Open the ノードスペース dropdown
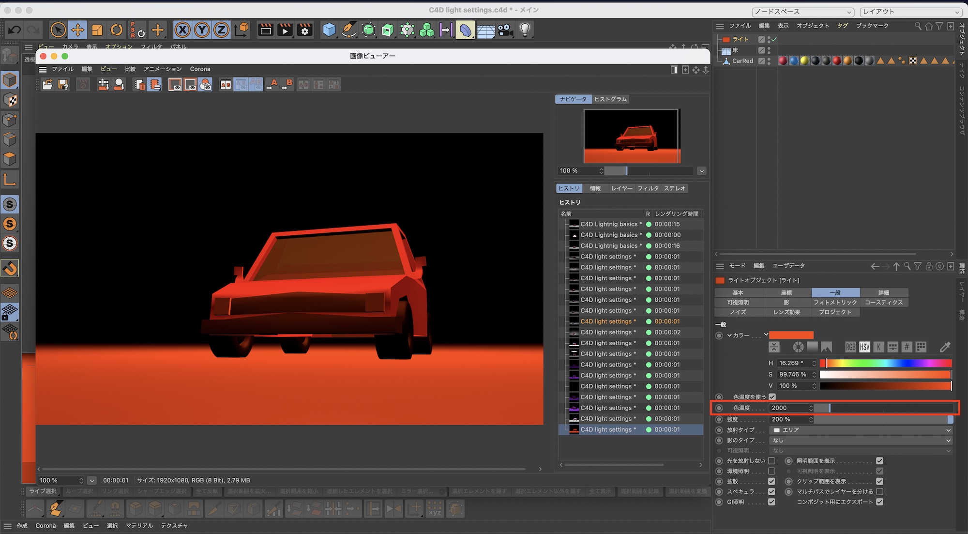The width and height of the screenshot is (968, 534). click(x=802, y=12)
